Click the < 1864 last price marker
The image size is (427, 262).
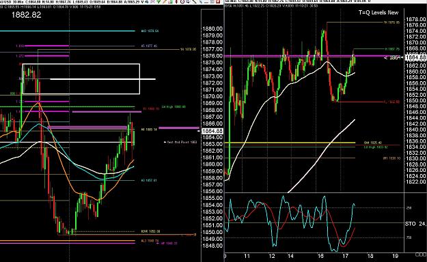coord(392,58)
